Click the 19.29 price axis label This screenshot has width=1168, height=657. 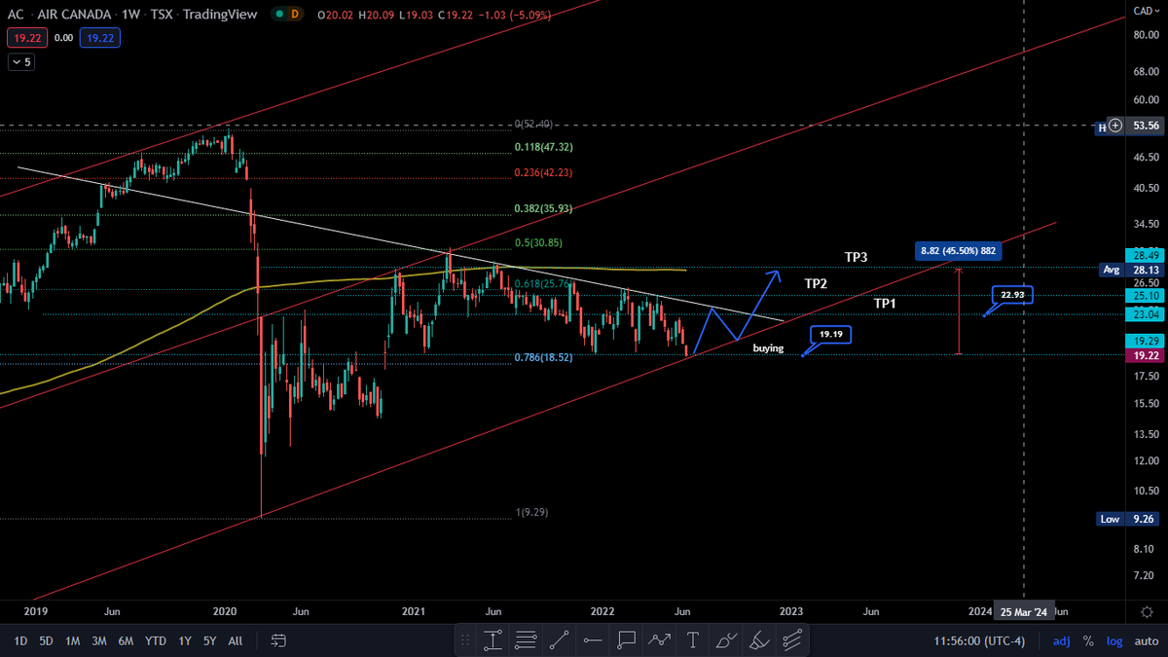(x=1146, y=342)
